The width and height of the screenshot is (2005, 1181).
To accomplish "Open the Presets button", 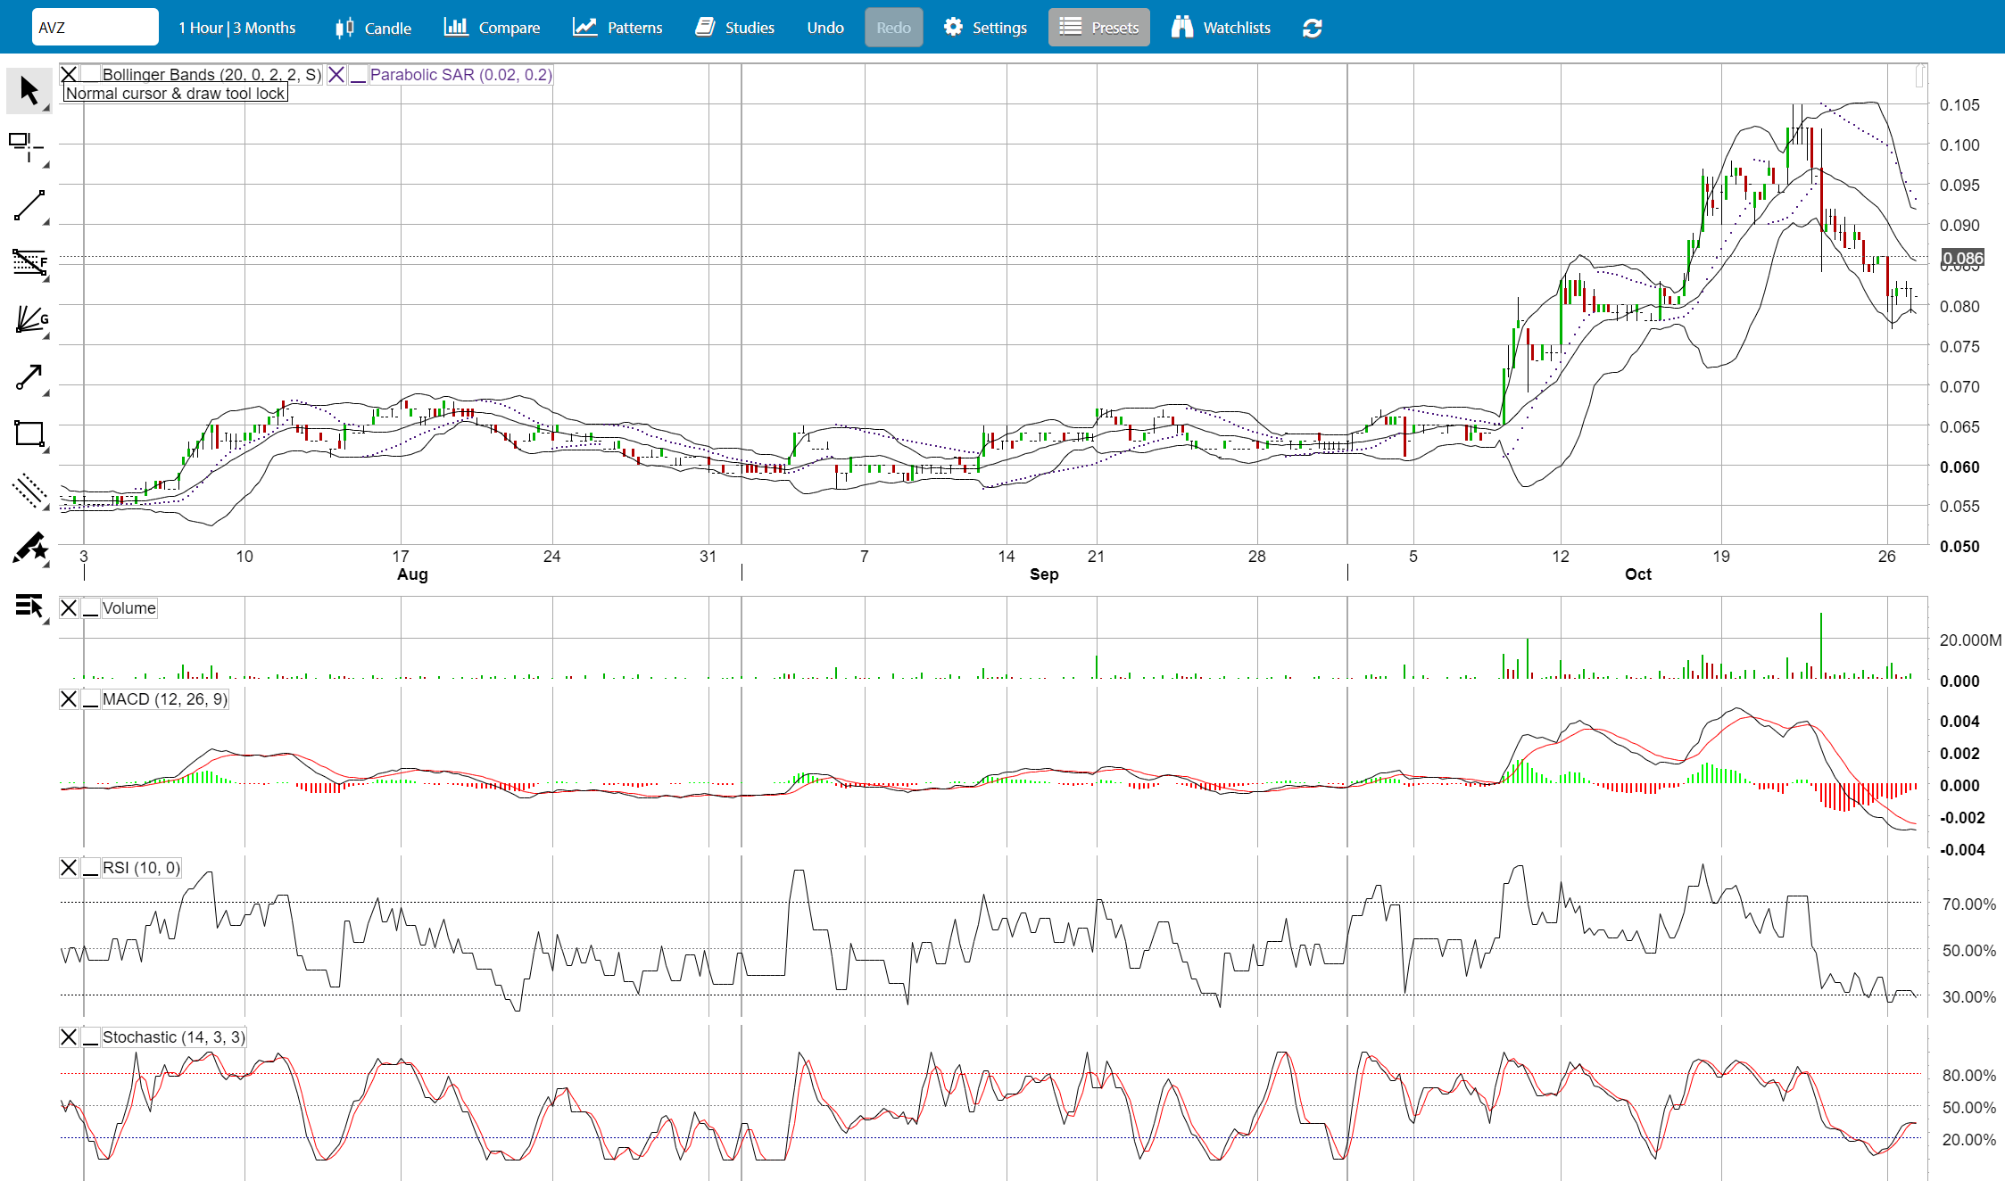I will click(x=1099, y=28).
